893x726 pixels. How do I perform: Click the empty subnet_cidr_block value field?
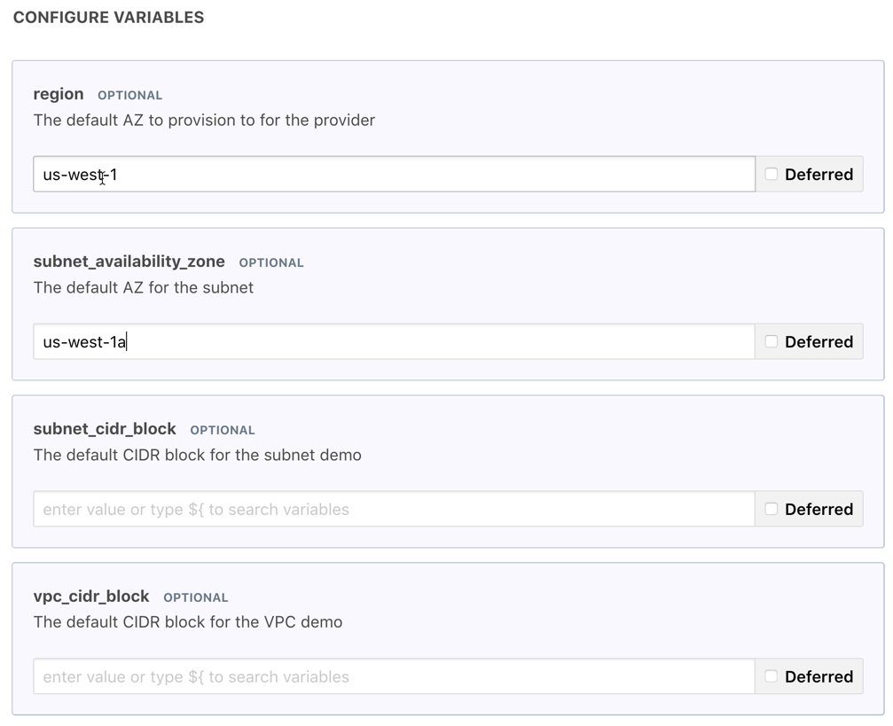394,509
